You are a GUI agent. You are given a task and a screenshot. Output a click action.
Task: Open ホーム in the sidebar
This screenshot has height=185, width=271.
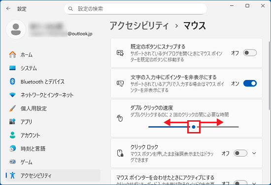pyautogui.click(x=53, y=54)
